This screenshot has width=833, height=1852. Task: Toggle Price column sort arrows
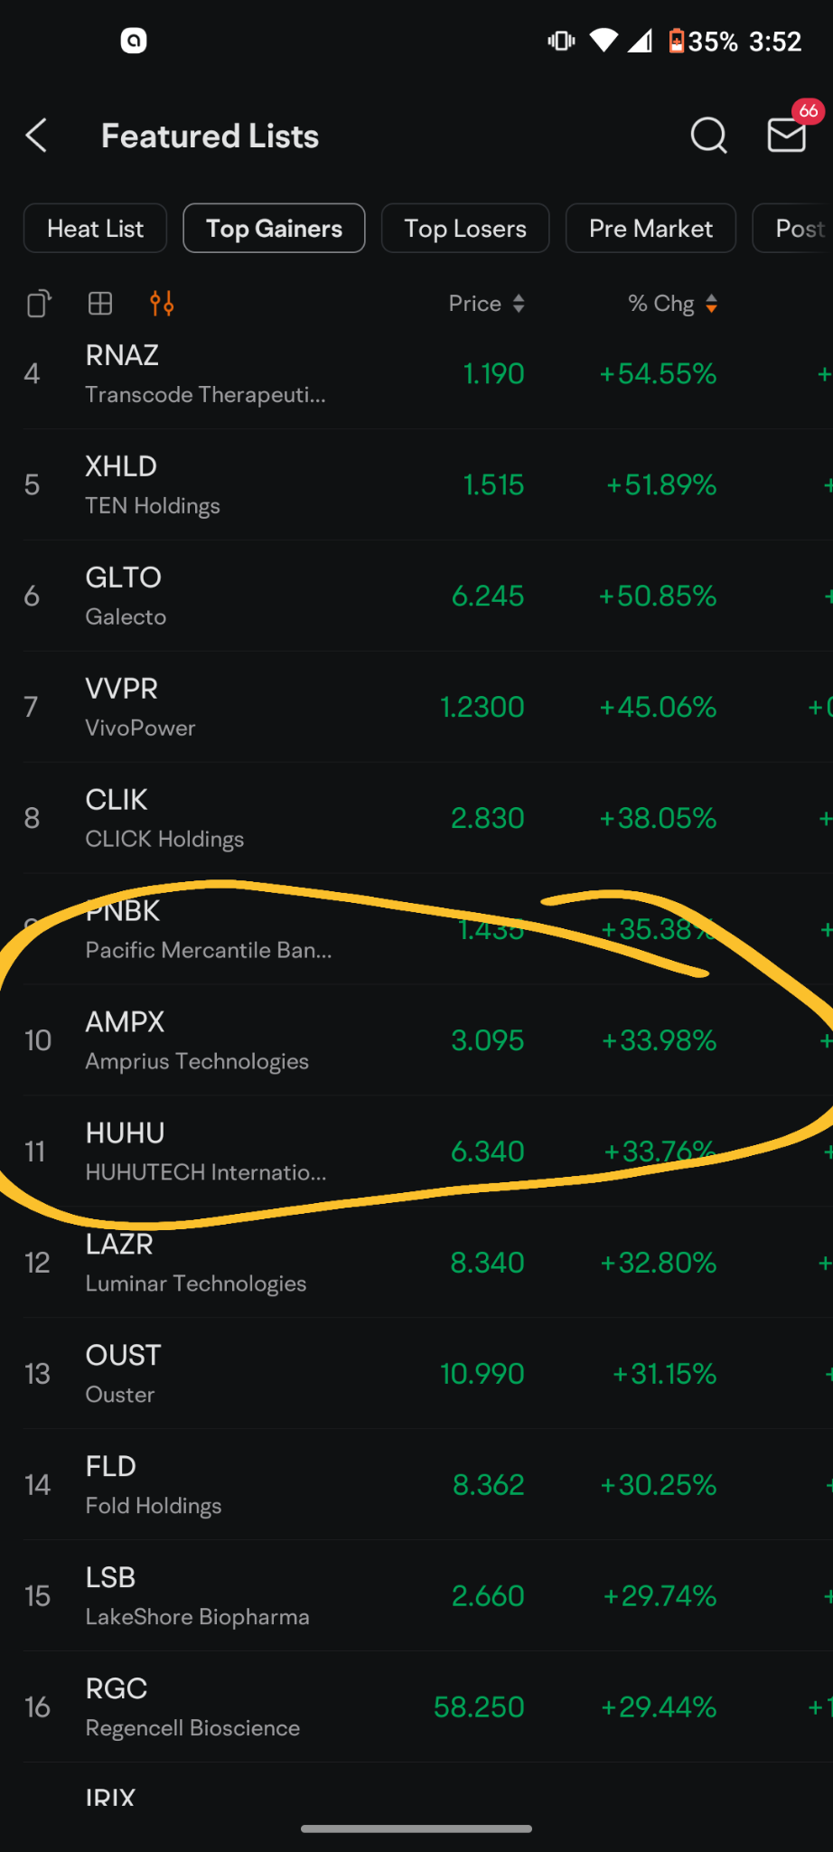(x=519, y=304)
